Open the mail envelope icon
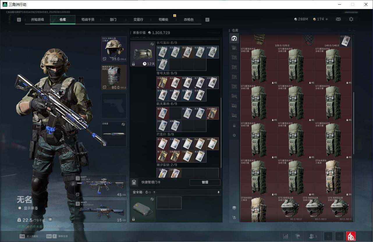Viewport: 373px width, 242px height. coord(338,19)
